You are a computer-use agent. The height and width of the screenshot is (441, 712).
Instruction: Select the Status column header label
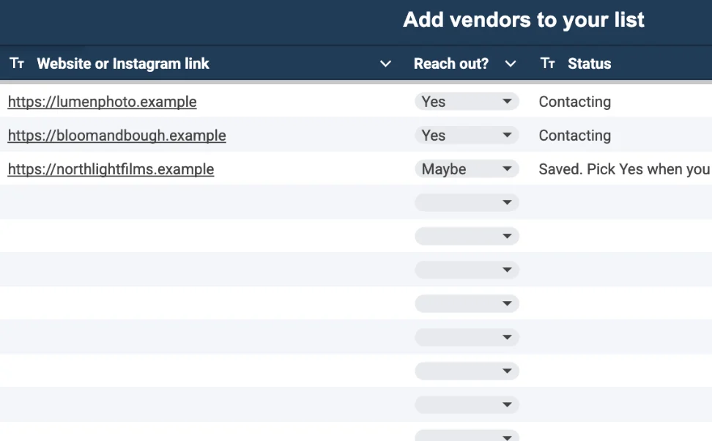[x=590, y=64]
